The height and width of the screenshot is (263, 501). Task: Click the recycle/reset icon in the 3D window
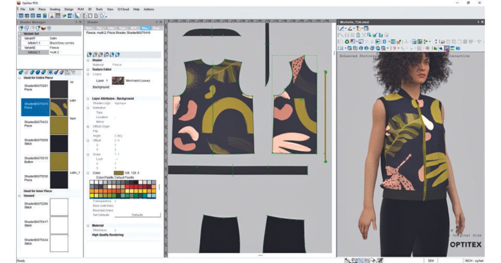346,41
